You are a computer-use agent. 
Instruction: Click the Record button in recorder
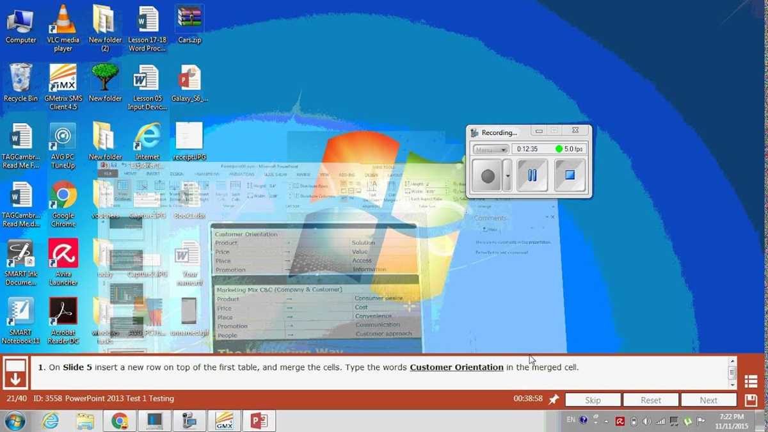tap(488, 175)
